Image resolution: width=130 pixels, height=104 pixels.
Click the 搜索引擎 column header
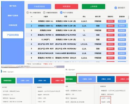point(98,17)
